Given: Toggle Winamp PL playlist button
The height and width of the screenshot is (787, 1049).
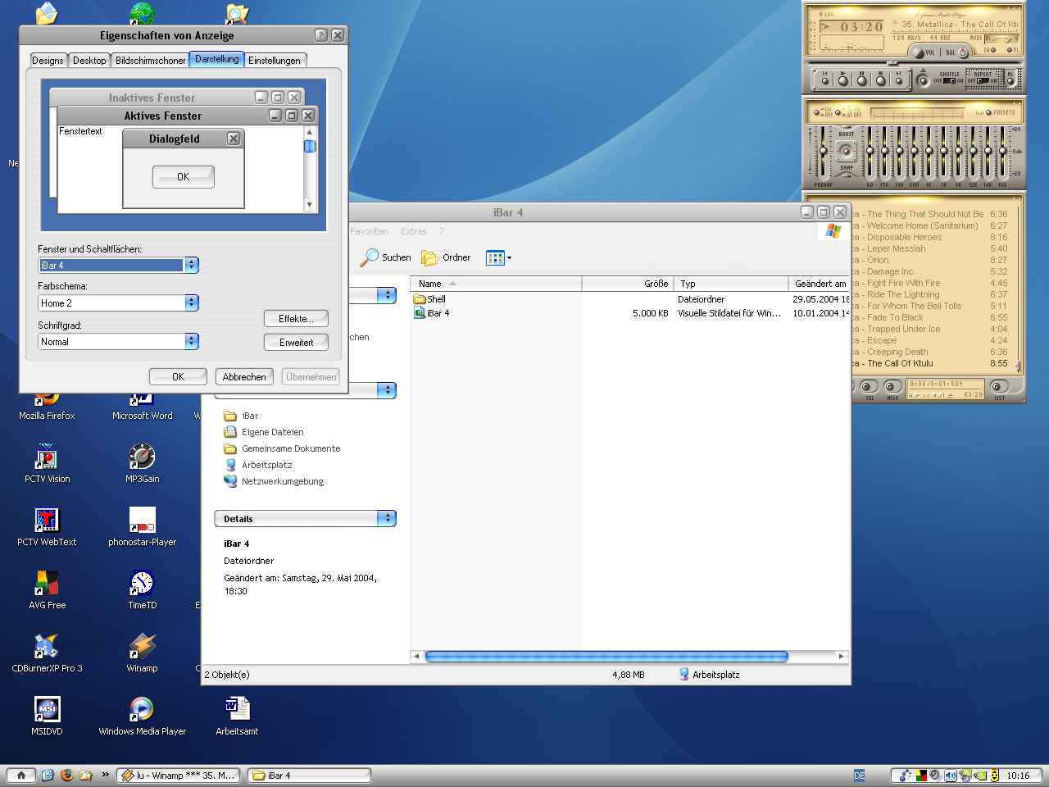Looking at the screenshot, I should click(1010, 50).
